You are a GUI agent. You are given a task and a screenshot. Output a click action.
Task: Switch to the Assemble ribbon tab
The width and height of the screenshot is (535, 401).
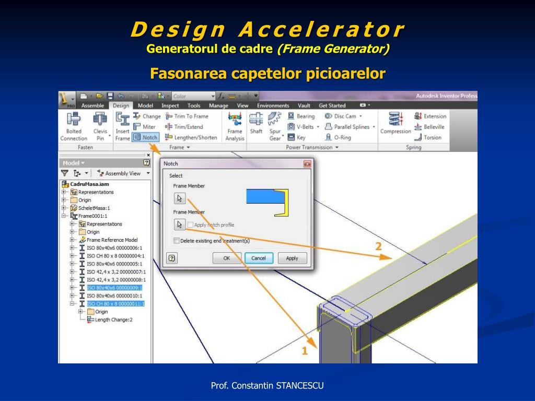tap(92, 105)
